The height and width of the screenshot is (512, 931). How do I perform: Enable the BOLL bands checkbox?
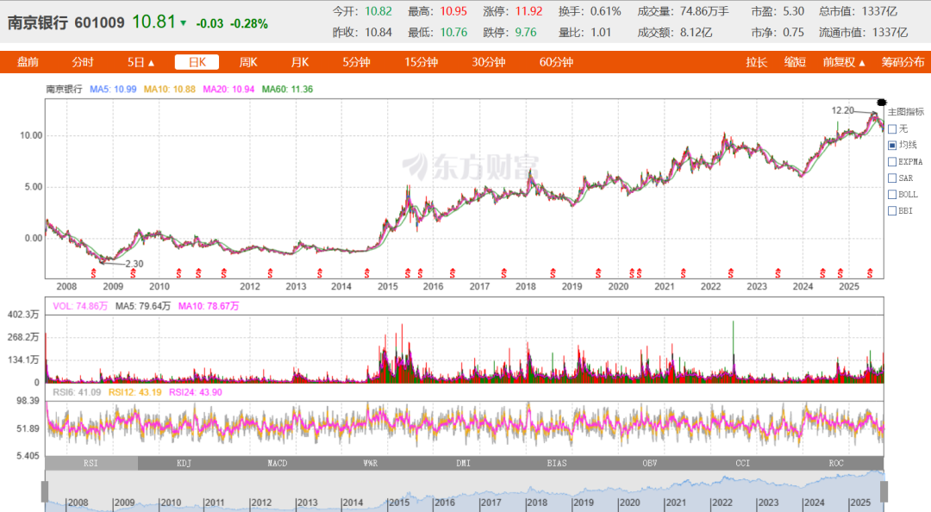click(x=892, y=194)
